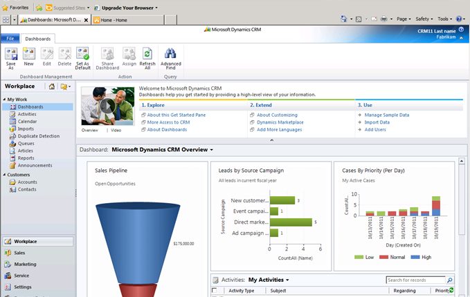Collapse the Customers group in navigation

point(4,175)
